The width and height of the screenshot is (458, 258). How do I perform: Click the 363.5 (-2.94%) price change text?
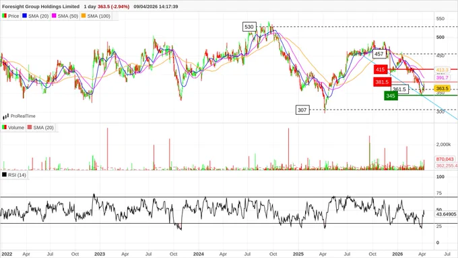pyautogui.click(x=113, y=7)
